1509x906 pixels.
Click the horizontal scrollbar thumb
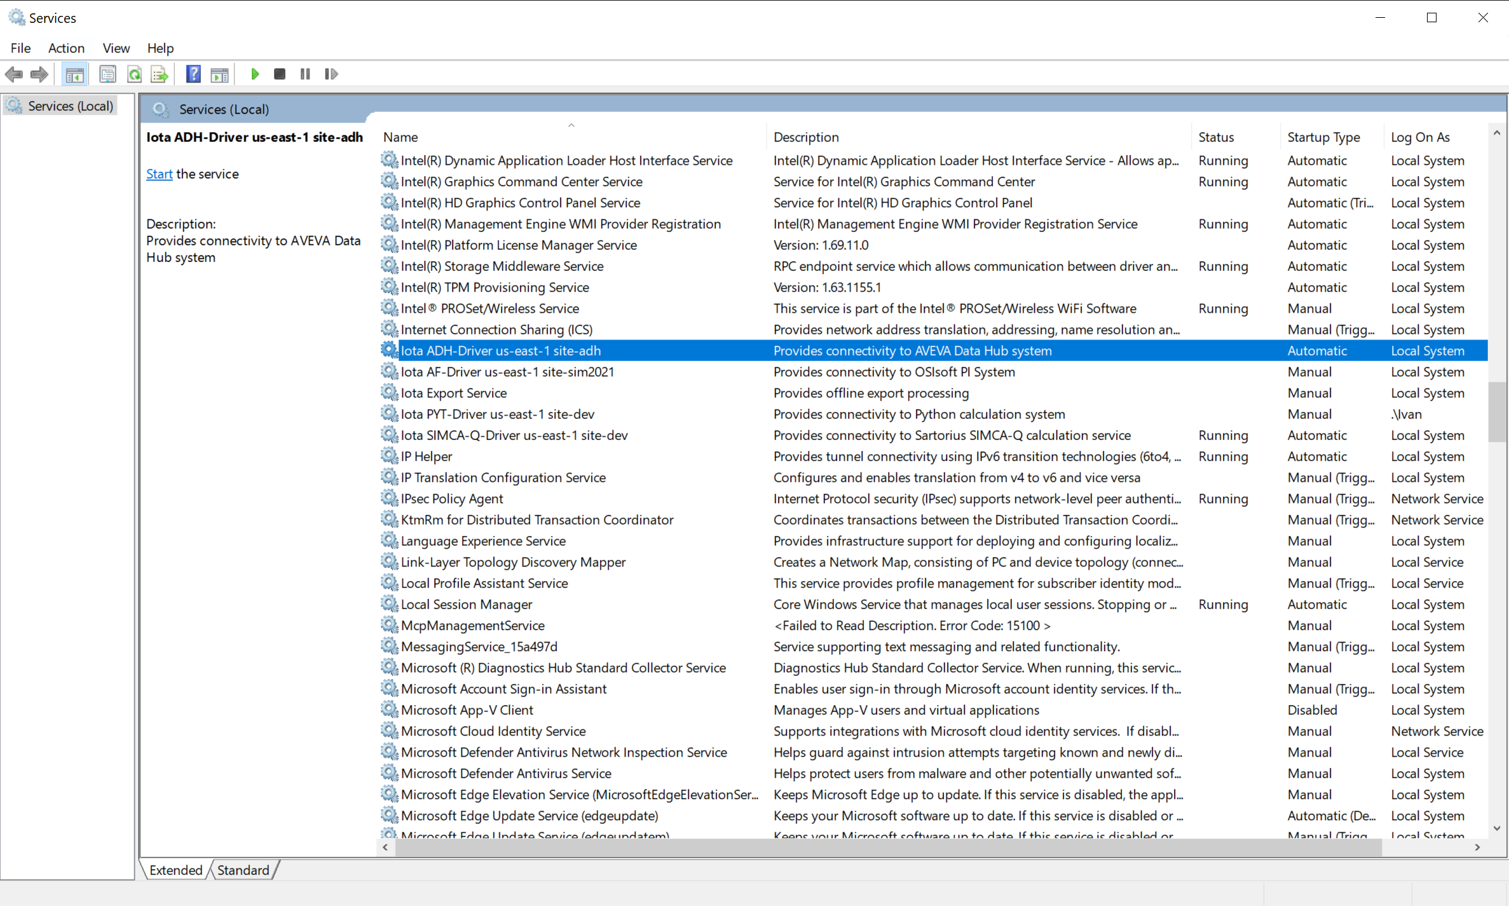889,847
